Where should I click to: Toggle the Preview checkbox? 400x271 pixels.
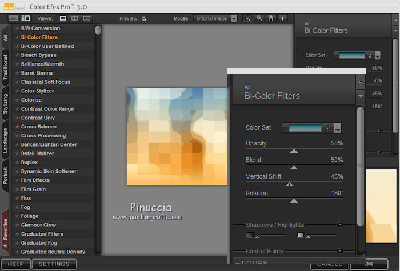(144, 18)
